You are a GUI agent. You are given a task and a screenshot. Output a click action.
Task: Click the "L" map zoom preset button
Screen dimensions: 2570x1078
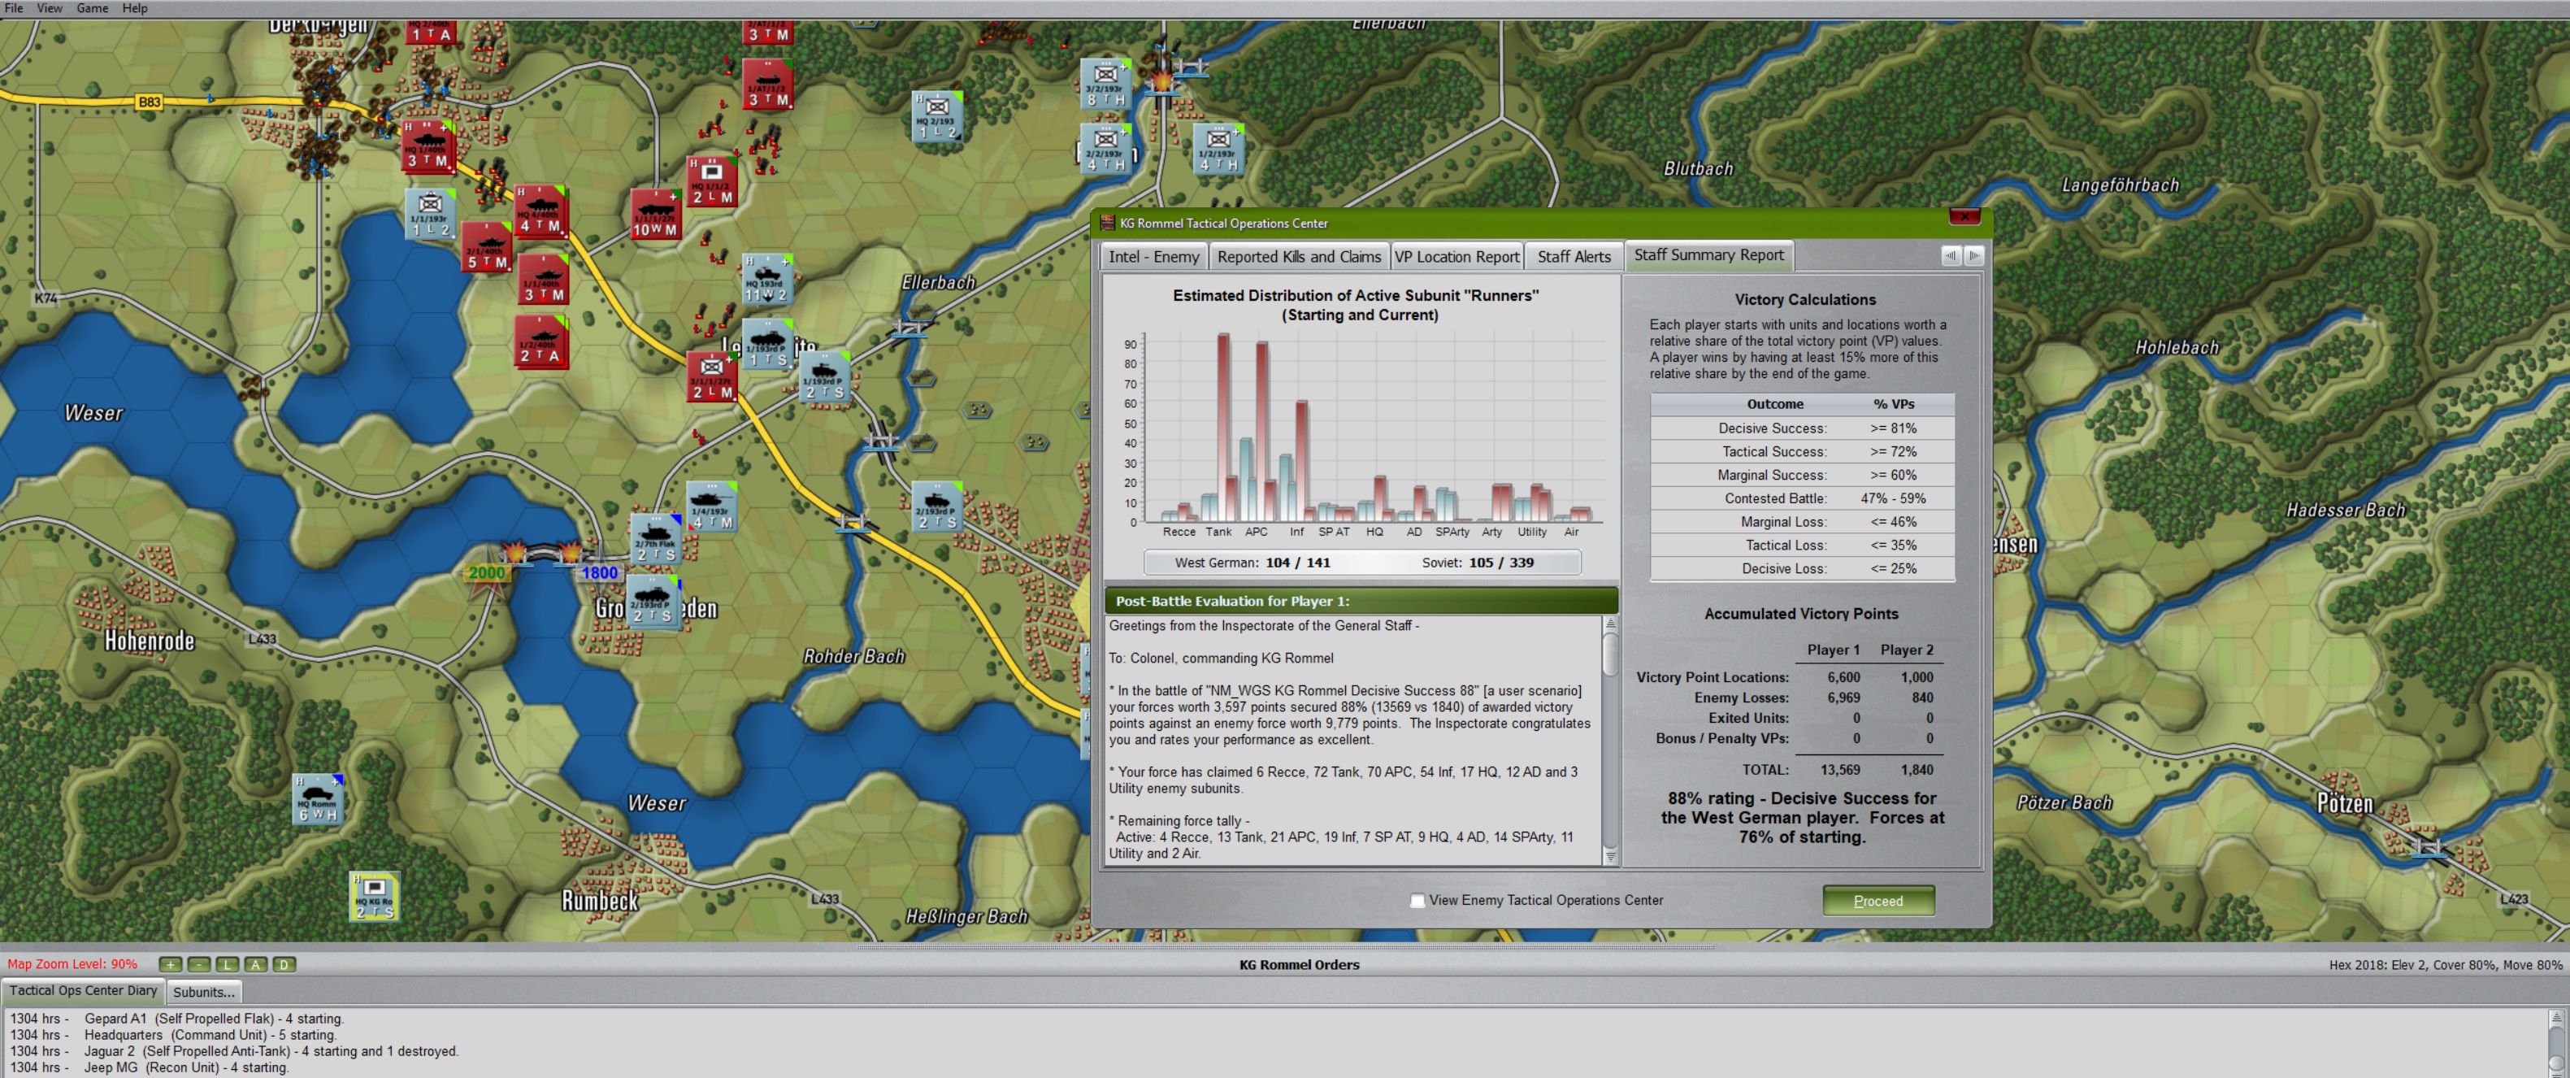coord(228,964)
